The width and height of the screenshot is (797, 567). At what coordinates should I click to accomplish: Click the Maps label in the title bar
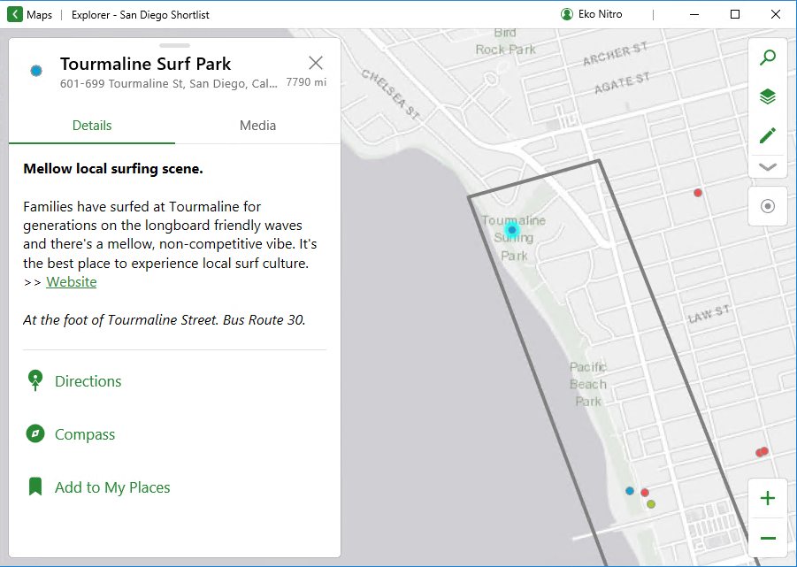39,15
